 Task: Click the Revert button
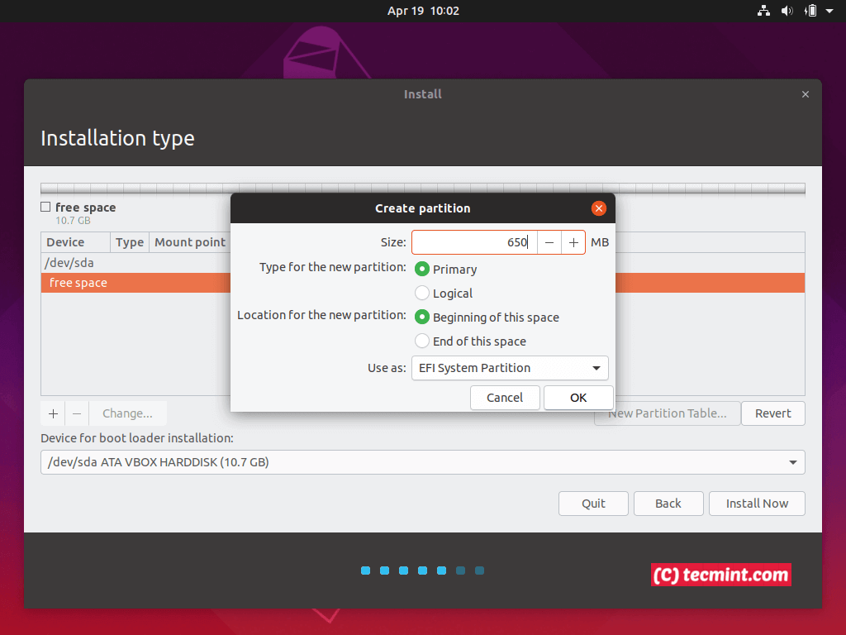tap(772, 413)
